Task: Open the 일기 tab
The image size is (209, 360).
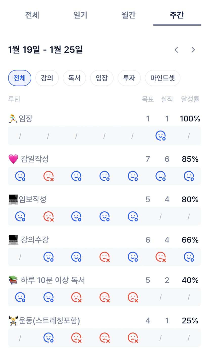Action: tap(80, 15)
